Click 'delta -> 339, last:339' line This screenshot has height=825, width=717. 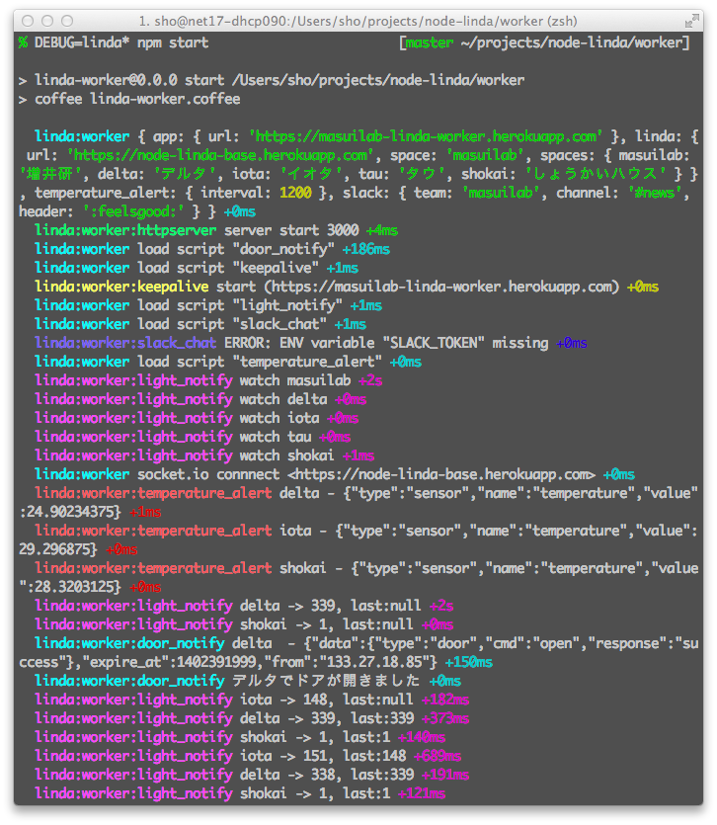pyautogui.click(x=252, y=718)
